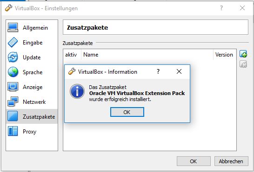Confirm the Information dialog with OK

(x=127, y=112)
